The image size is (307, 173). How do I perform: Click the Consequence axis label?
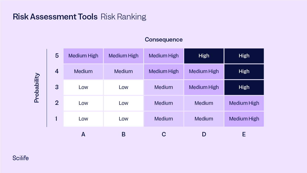tap(164, 39)
